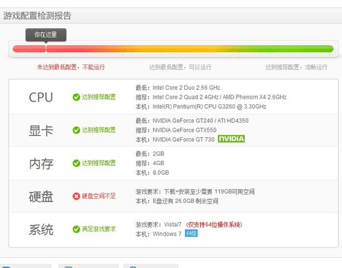342x268 pixels.
Task: Click the recommended memory line 4GB
Action: click(x=150, y=163)
